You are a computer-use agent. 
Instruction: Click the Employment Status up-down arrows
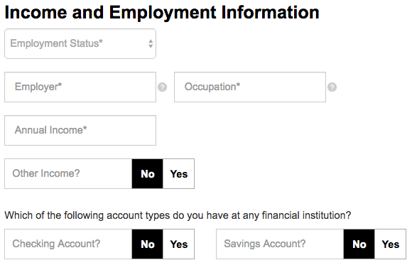pos(151,43)
